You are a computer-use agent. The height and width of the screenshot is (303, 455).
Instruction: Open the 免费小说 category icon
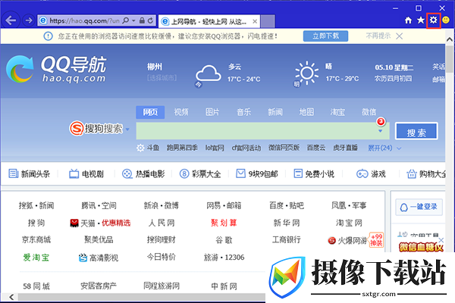(298, 173)
